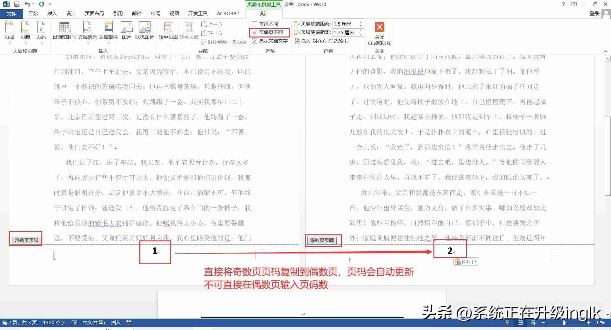Expand the Paste Options (Ctrl) dropdown
This screenshot has width=611, height=330.
[x=475, y=262]
